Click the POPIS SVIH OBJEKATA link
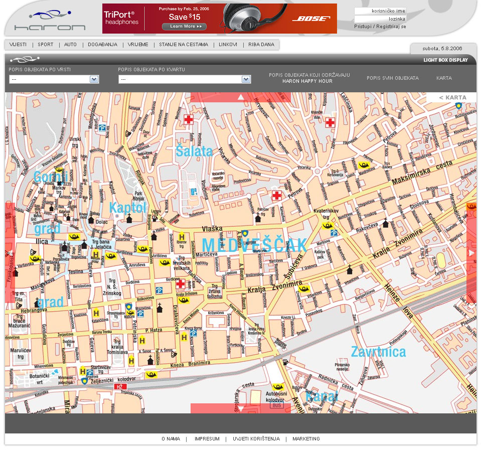This screenshot has height=450, width=481. [392, 78]
